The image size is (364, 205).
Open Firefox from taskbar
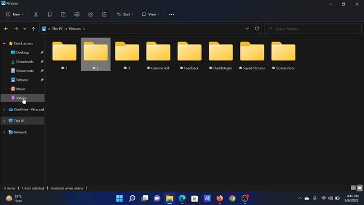click(x=220, y=198)
